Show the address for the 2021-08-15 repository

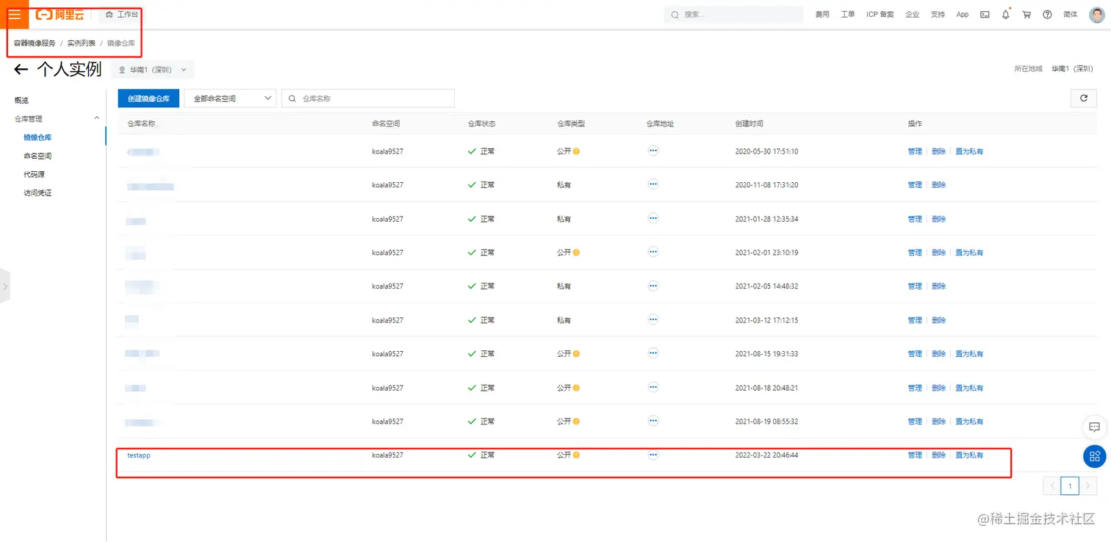[653, 353]
